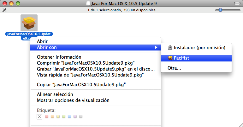Open the package with Pacifist
This screenshot has height=127, width=243.
tap(196, 58)
